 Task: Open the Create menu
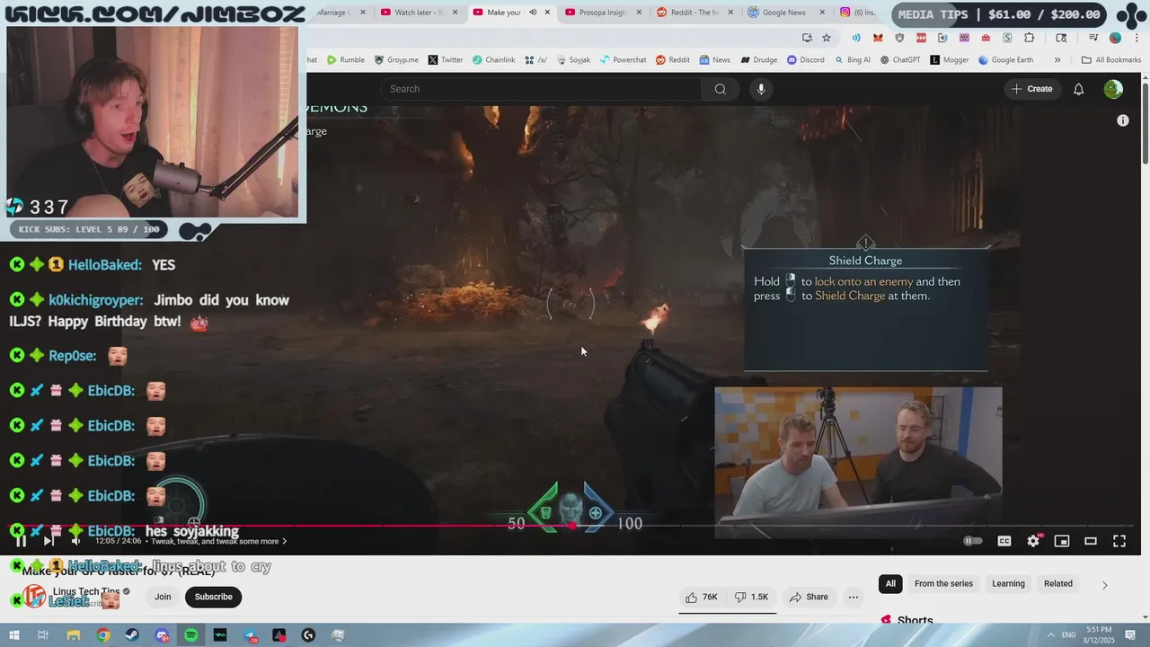point(1031,89)
